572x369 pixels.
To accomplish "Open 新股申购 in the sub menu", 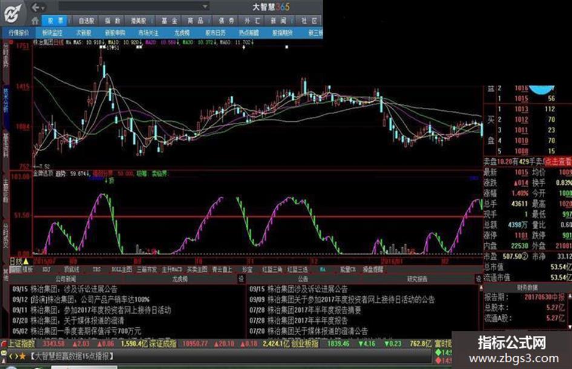I will (x=115, y=33).
